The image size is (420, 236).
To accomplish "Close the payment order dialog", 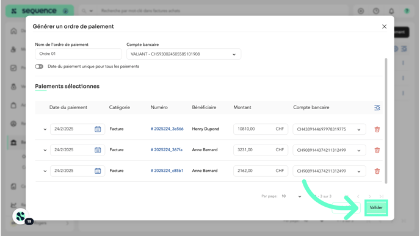I will [384, 26].
